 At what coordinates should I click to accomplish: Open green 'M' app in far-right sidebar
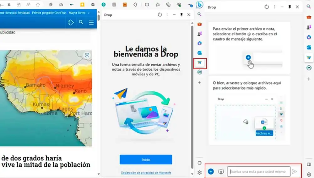click(309, 68)
